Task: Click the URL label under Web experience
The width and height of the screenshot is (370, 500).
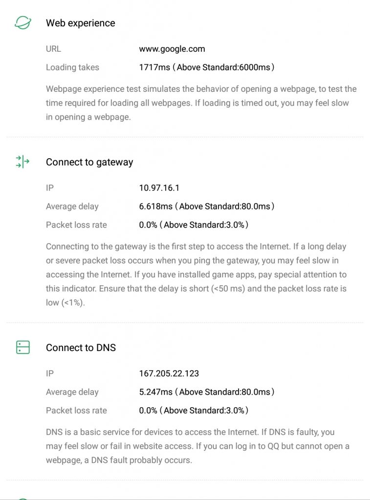Action: (53, 49)
